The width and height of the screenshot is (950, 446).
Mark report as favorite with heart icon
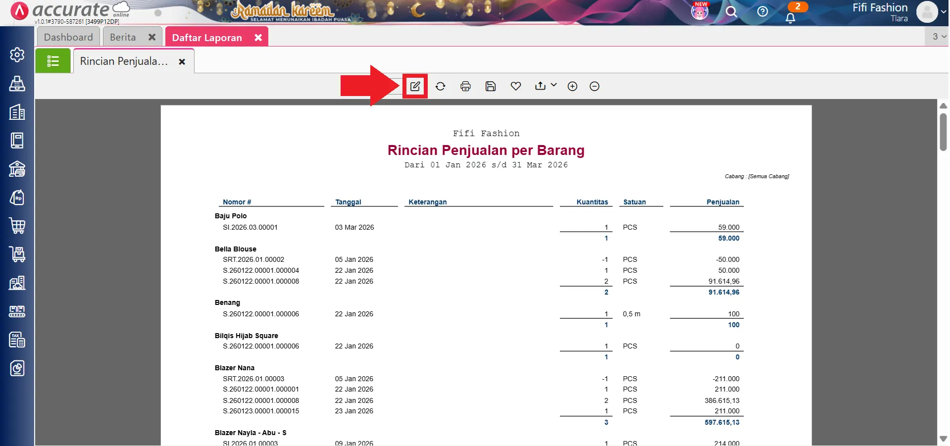(x=515, y=86)
